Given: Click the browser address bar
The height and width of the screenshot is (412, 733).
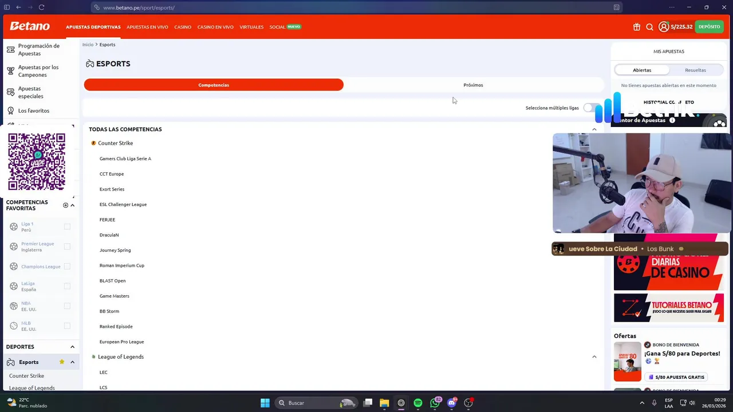Looking at the screenshot, I should [355, 7].
